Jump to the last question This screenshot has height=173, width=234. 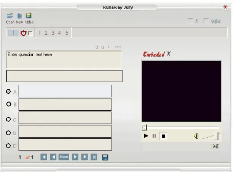pos(84,157)
